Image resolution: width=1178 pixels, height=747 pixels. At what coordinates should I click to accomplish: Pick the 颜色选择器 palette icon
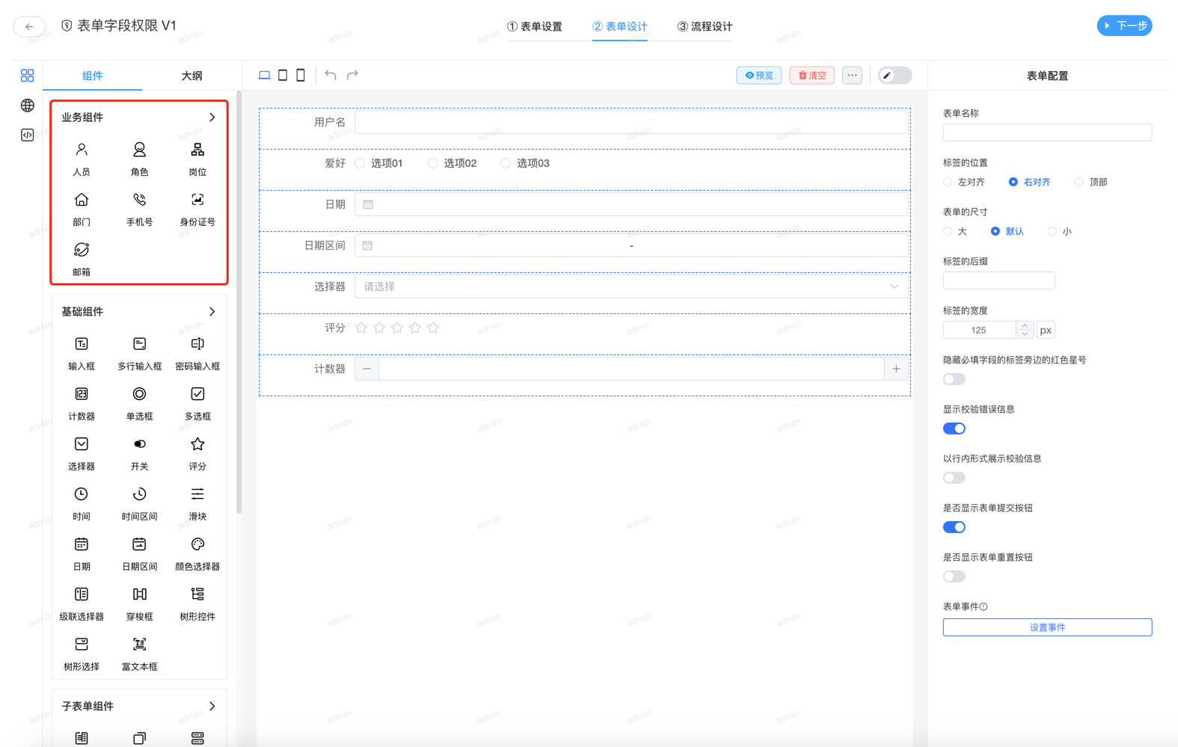197,545
